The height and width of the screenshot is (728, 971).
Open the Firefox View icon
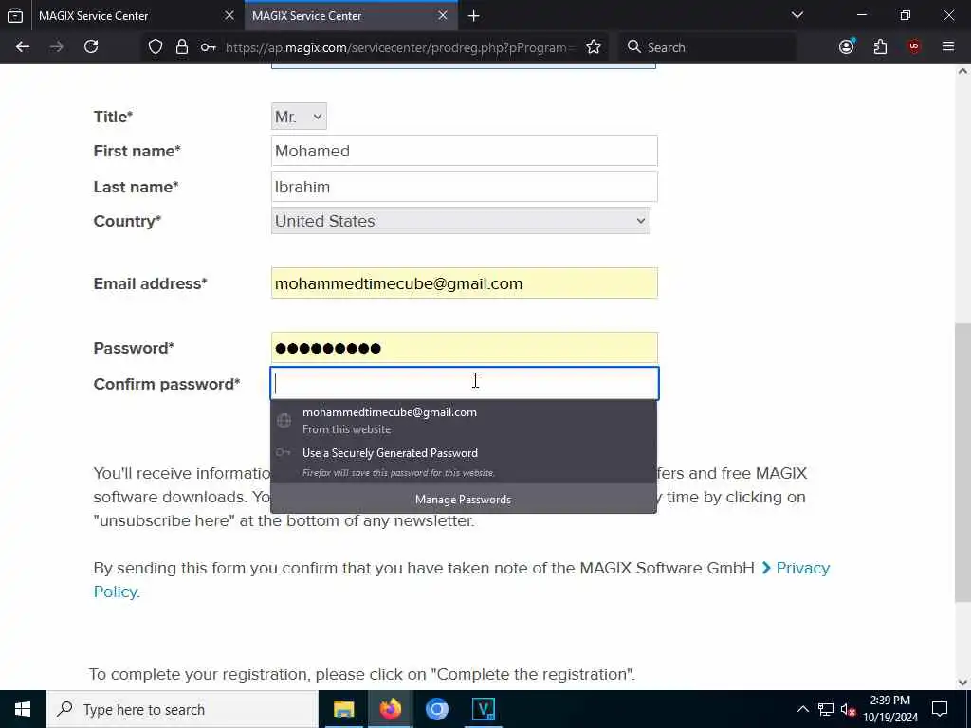[15, 15]
